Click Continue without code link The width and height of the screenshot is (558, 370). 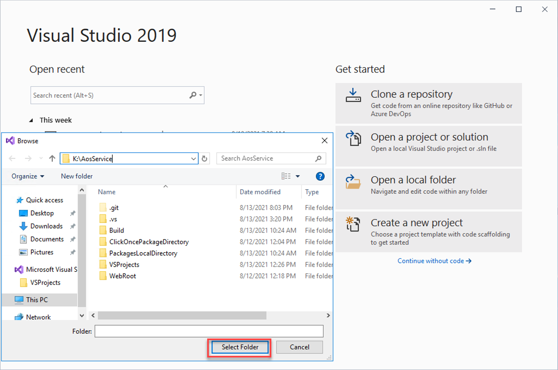tap(434, 261)
